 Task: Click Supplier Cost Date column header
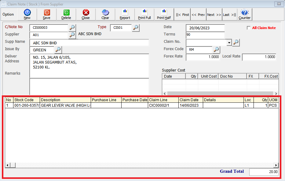click(x=174, y=76)
